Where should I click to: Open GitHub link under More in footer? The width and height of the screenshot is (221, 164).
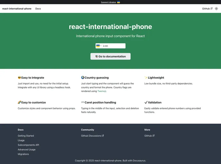149,136
